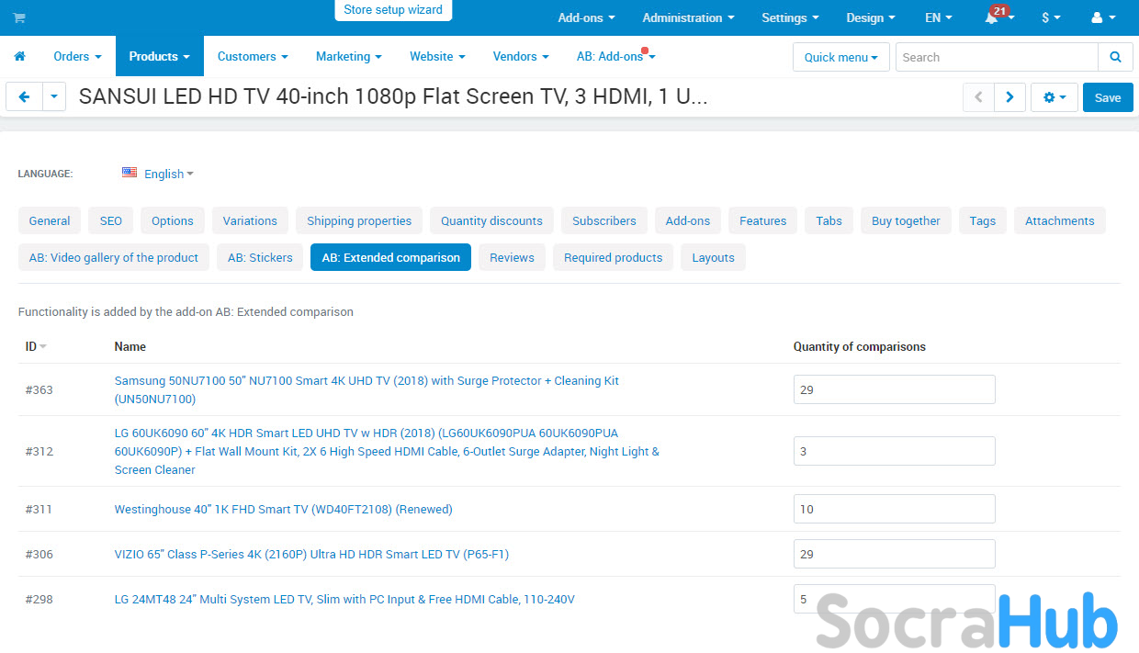Switch to the Options tab
1139x653 pixels.
tap(173, 220)
